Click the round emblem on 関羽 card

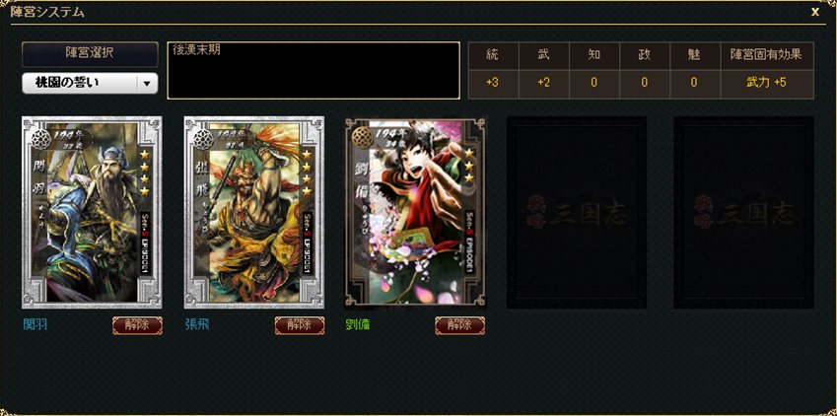(x=41, y=139)
